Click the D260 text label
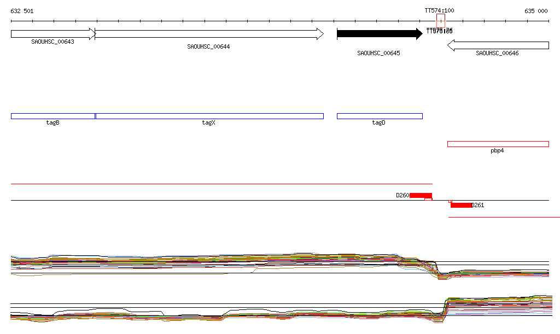 coord(402,195)
